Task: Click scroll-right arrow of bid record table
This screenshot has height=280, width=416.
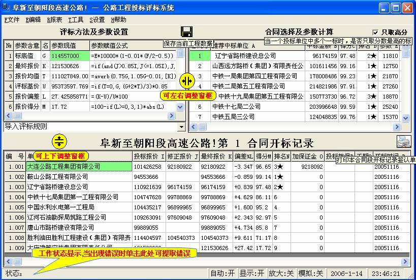Action: pyautogui.click(x=405, y=262)
